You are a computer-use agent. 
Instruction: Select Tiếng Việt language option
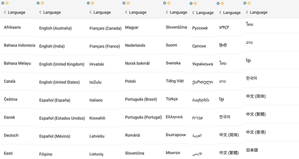(x=175, y=81)
